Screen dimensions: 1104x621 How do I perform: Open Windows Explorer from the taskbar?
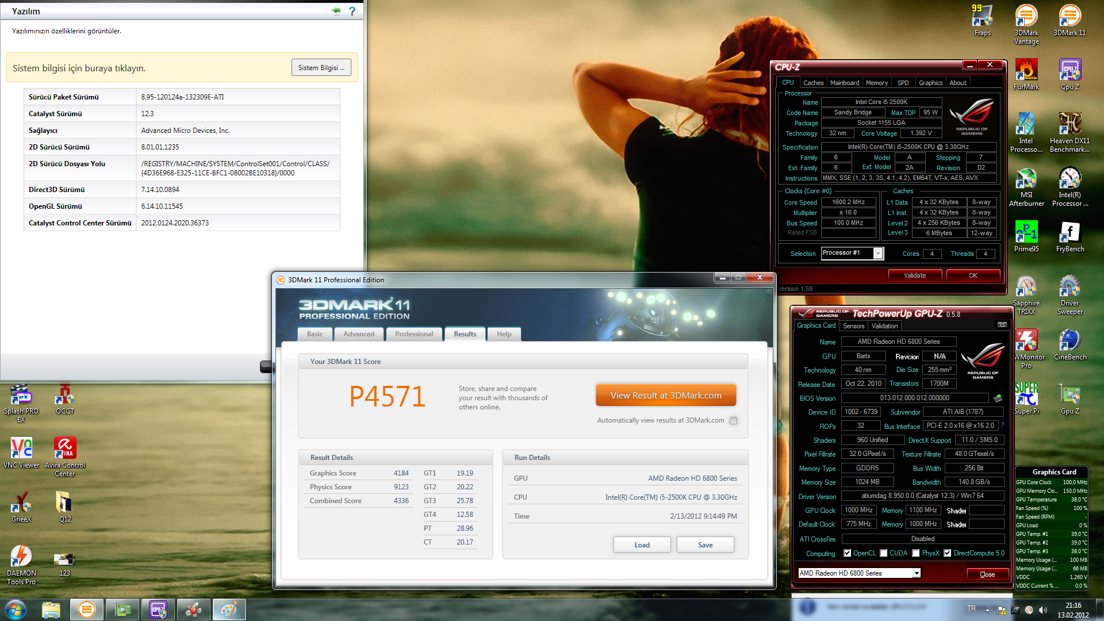[51, 609]
